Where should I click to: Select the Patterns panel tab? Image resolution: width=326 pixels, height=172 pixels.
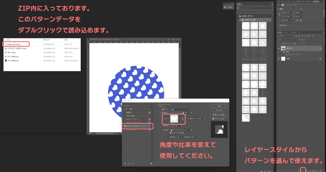click(239, 4)
